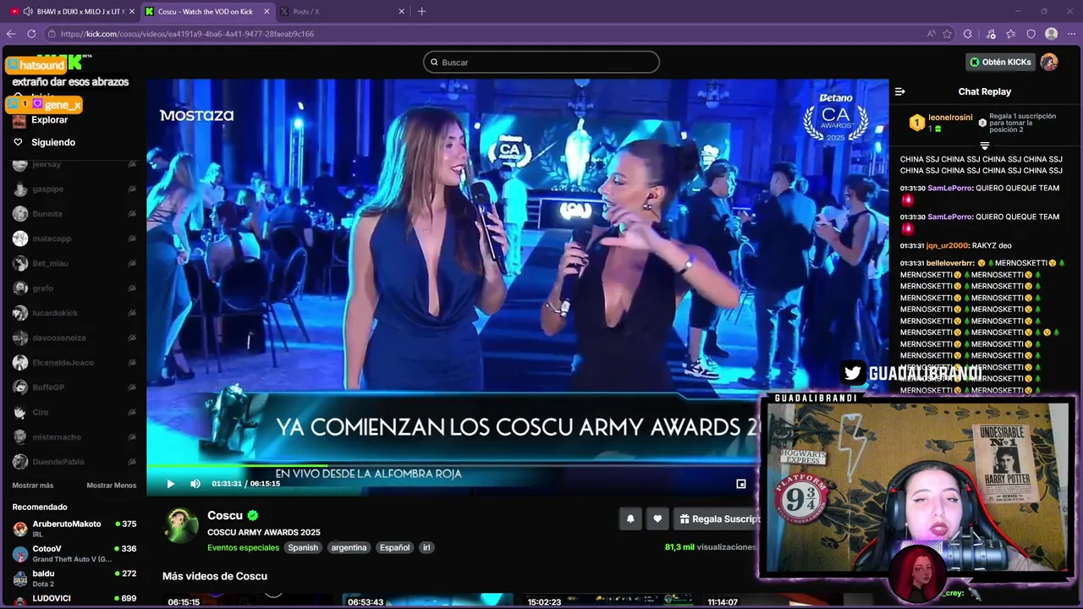Go back in browser

11,34
